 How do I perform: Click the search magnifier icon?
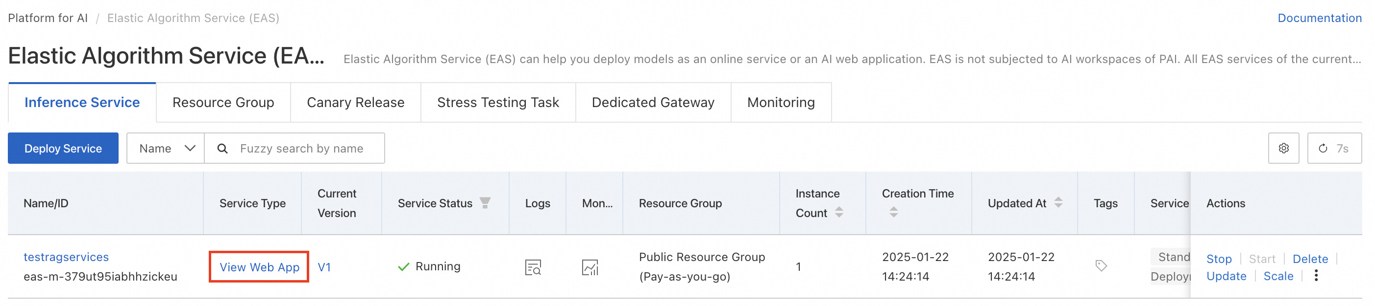pos(222,149)
